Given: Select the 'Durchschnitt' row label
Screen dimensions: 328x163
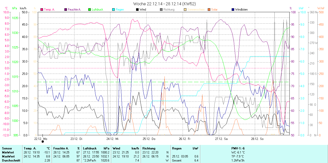Looking at the screenshot, I should [11, 160].
